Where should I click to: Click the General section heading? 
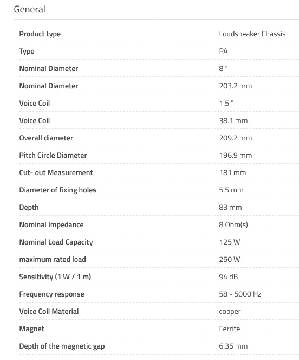(x=30, y=9)
